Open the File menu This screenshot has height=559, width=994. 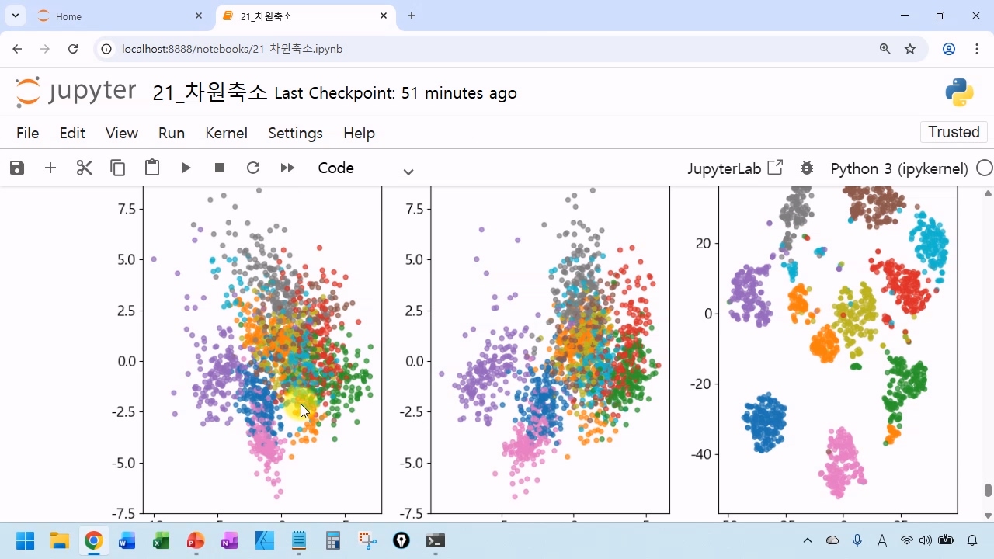[27, 133]
